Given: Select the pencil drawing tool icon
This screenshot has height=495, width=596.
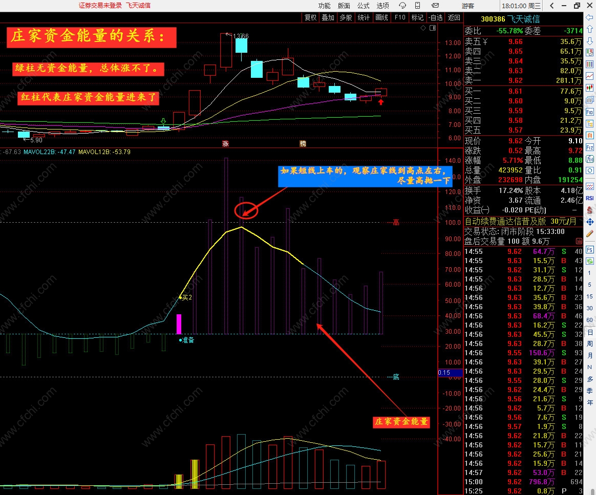Looking at the screenshot, I should pos(590,234).
